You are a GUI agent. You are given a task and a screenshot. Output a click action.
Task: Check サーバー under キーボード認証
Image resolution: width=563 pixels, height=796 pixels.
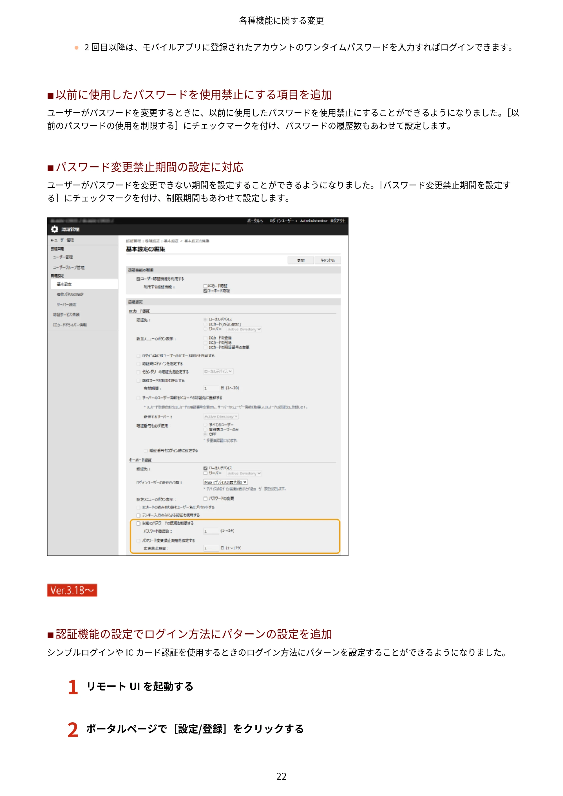tap(205, 473)
